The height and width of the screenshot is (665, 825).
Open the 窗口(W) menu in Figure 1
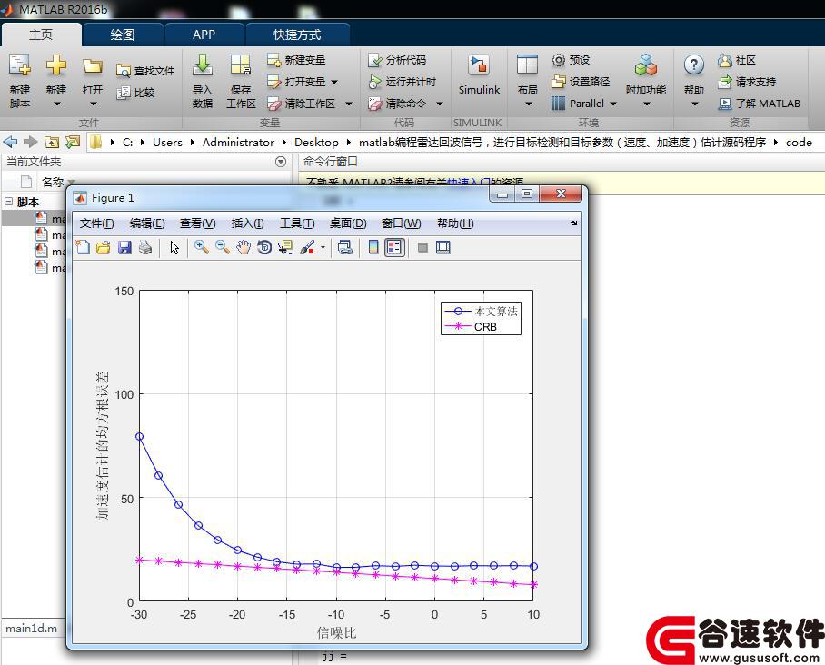coord(401,223)
